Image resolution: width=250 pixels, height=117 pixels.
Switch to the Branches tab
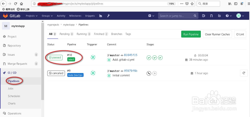[x=117, y=34]
